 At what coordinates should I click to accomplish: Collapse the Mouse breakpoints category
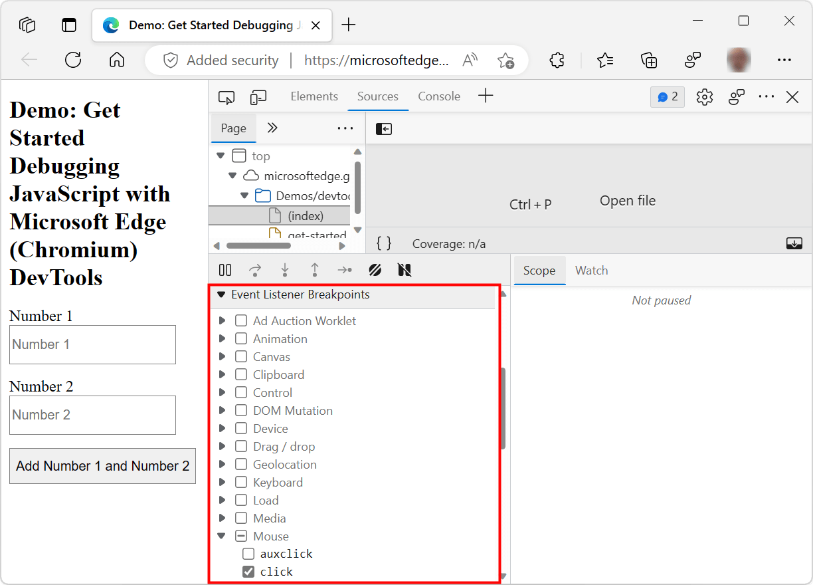tap(221, 536)
